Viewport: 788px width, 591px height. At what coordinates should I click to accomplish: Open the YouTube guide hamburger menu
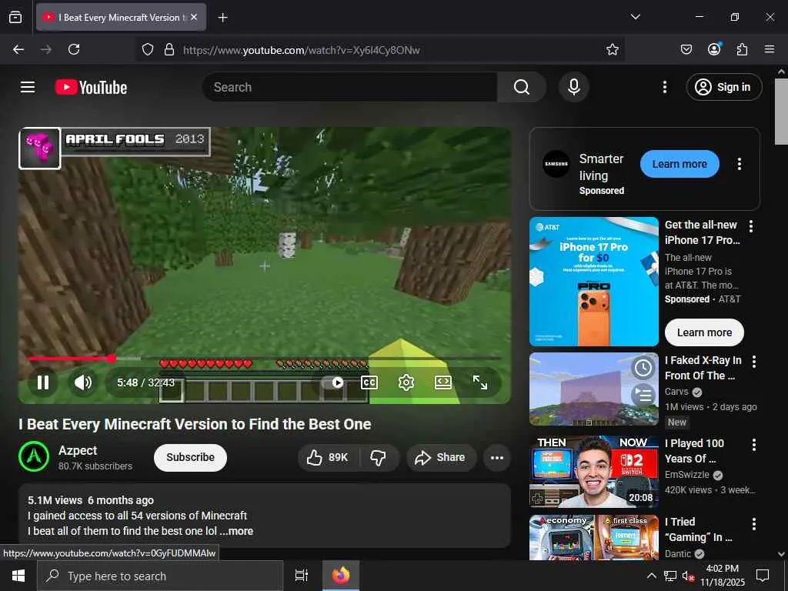coord(28,87)
